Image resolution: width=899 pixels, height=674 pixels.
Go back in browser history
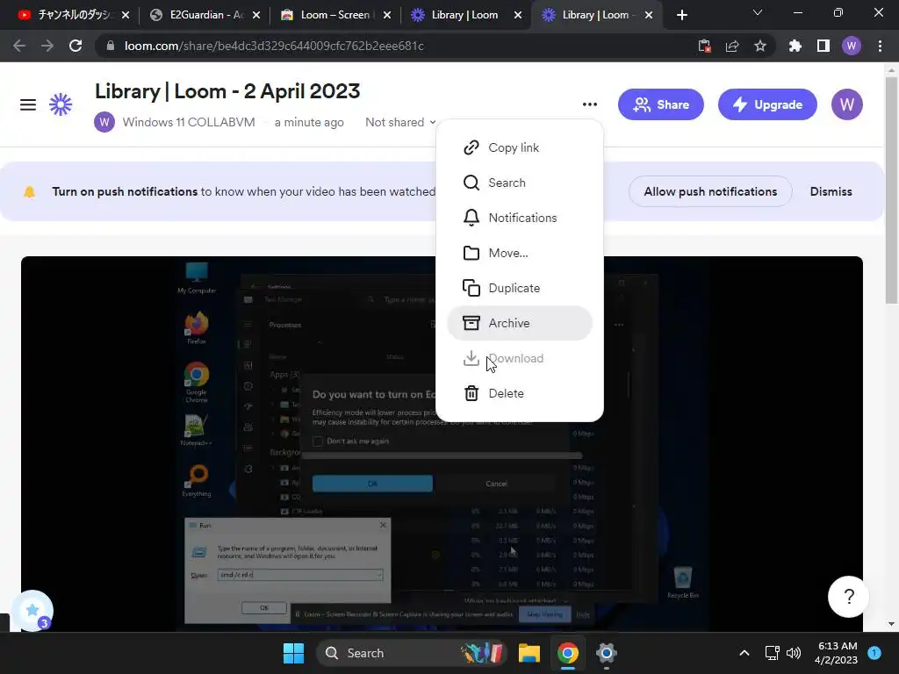pos(19,46)
